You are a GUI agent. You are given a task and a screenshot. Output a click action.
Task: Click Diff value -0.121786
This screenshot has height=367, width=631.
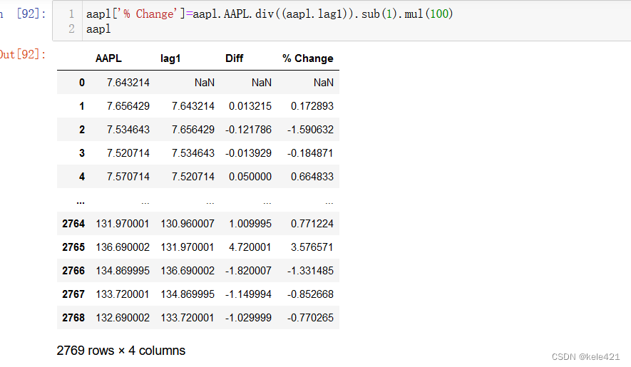[248, 130]
